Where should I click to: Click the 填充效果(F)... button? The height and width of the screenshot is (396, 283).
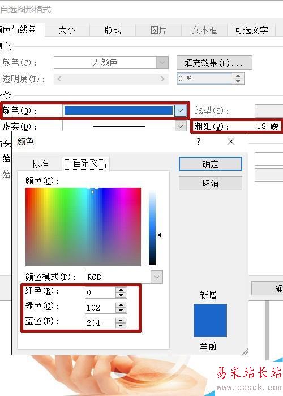[215, 63]
